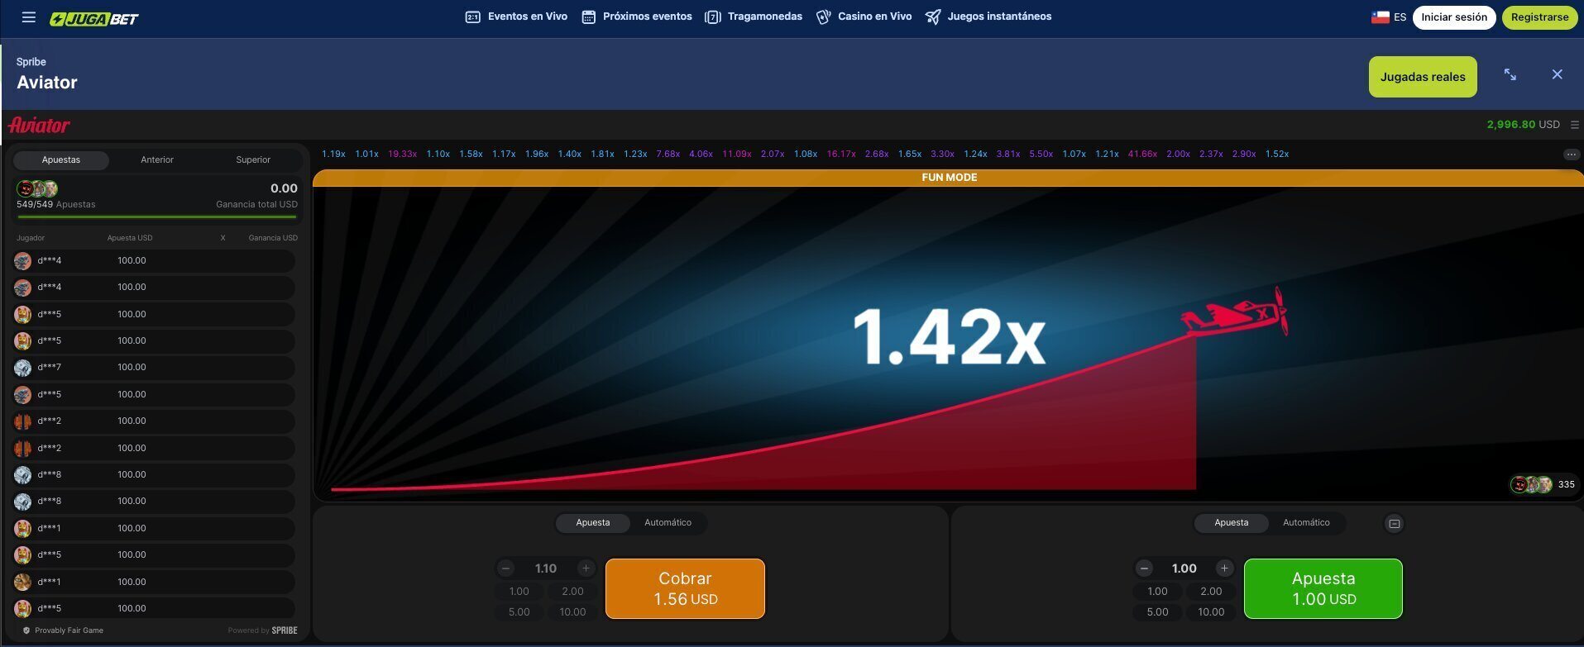Click the Powered by SPRIBE link
Viewport: 1584px width, 647px height.
point(262,630)
